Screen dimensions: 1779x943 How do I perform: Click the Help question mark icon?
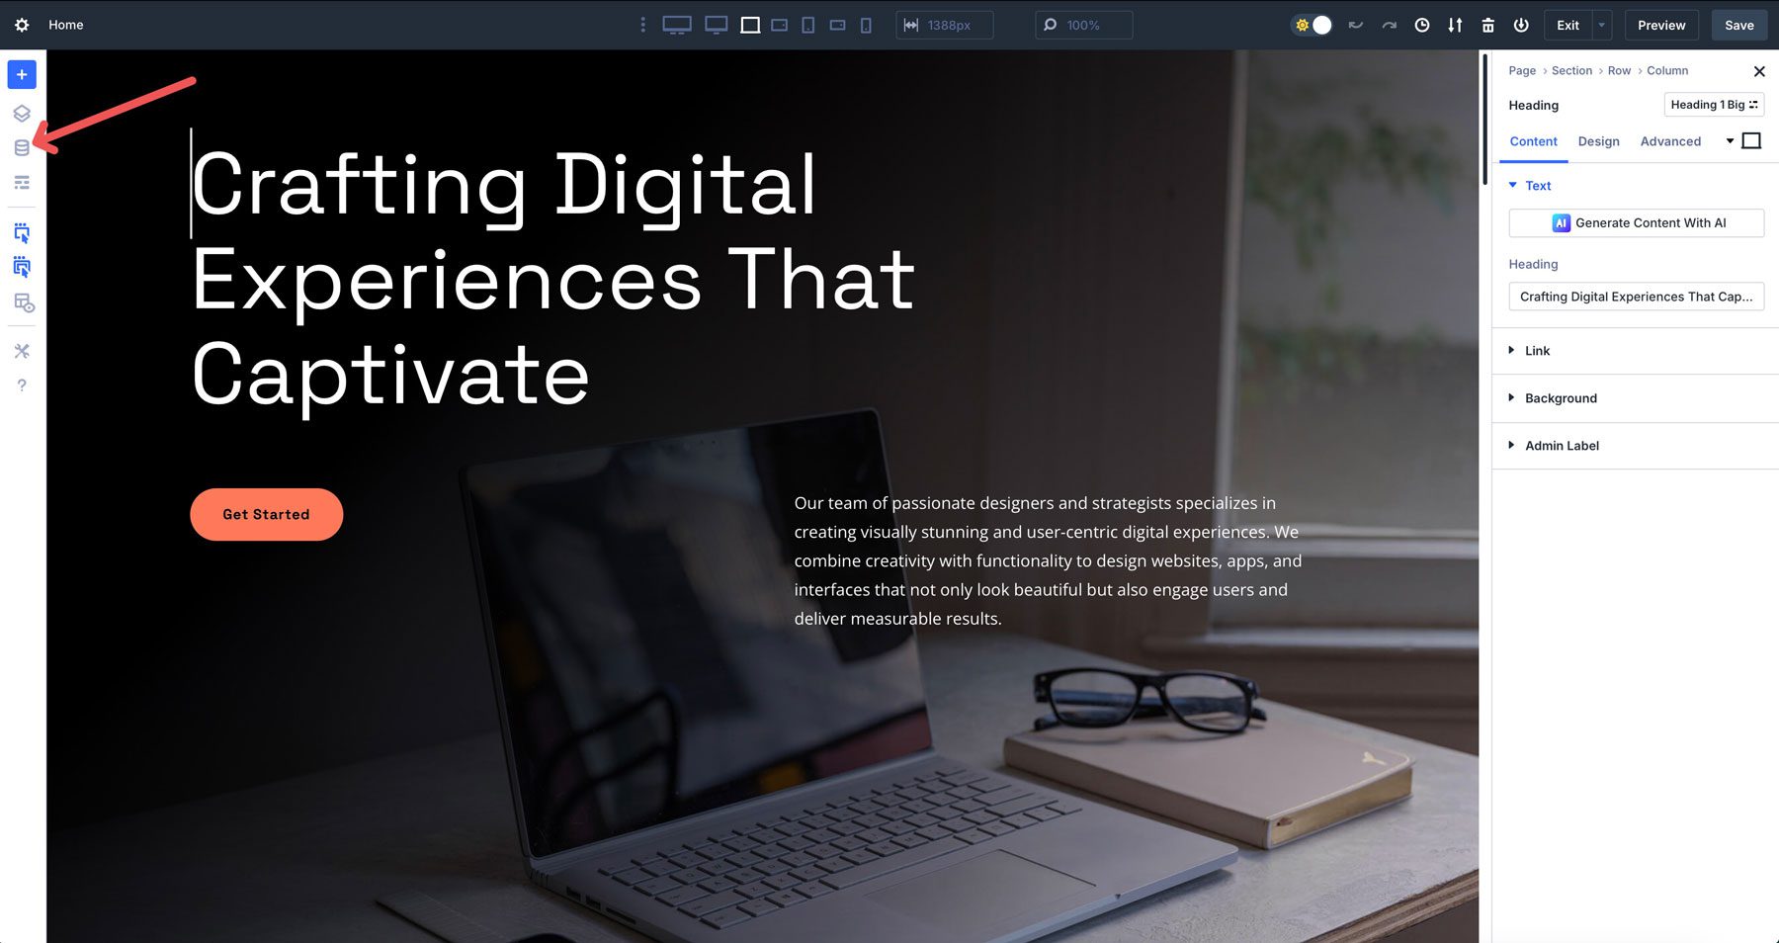pos(21,385)
